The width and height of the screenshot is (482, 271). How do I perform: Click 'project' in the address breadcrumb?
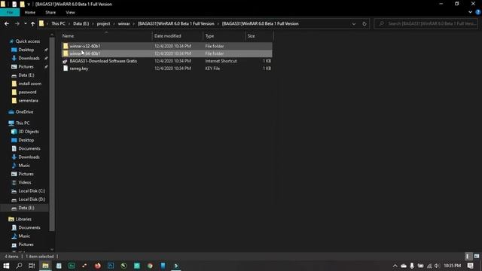tap(103, 23)
